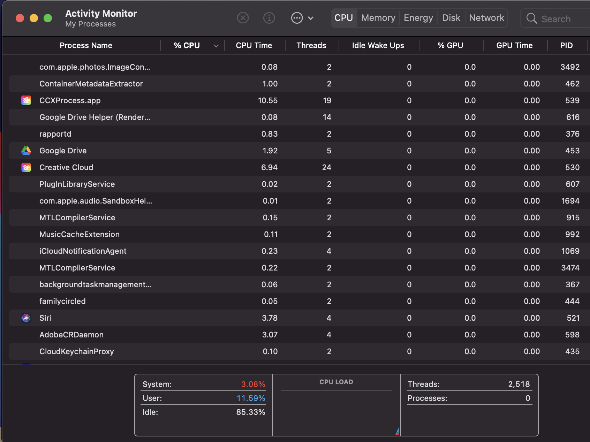Switch to the Disk tab
The height and width of the screenshot is (442, 590).
(451, 18)
